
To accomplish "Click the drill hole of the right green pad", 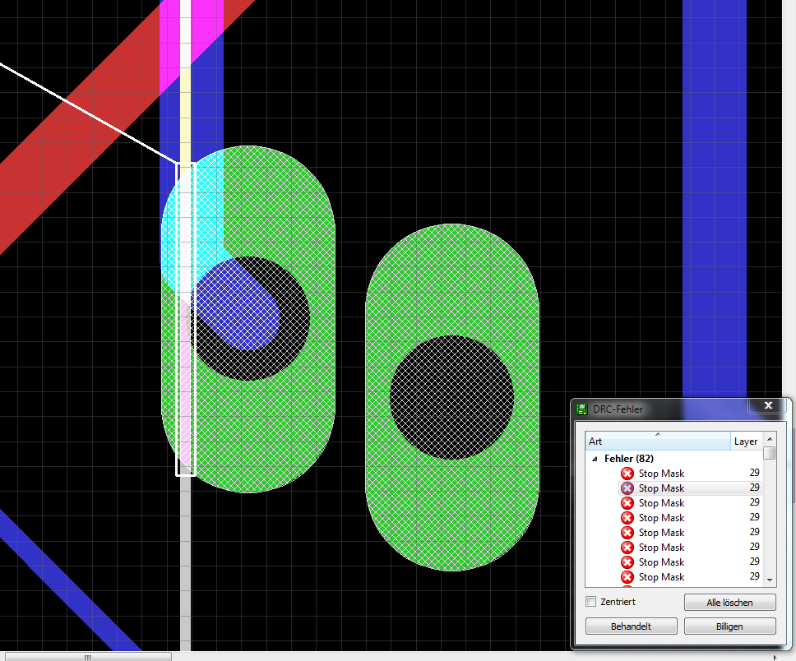I will [x=451, y=398].
